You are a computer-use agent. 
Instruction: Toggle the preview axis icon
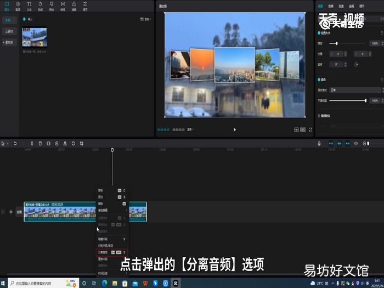(356, 144)
